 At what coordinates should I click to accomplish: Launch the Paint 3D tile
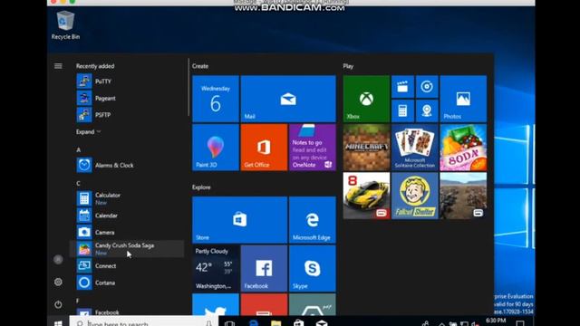[216, 147]
